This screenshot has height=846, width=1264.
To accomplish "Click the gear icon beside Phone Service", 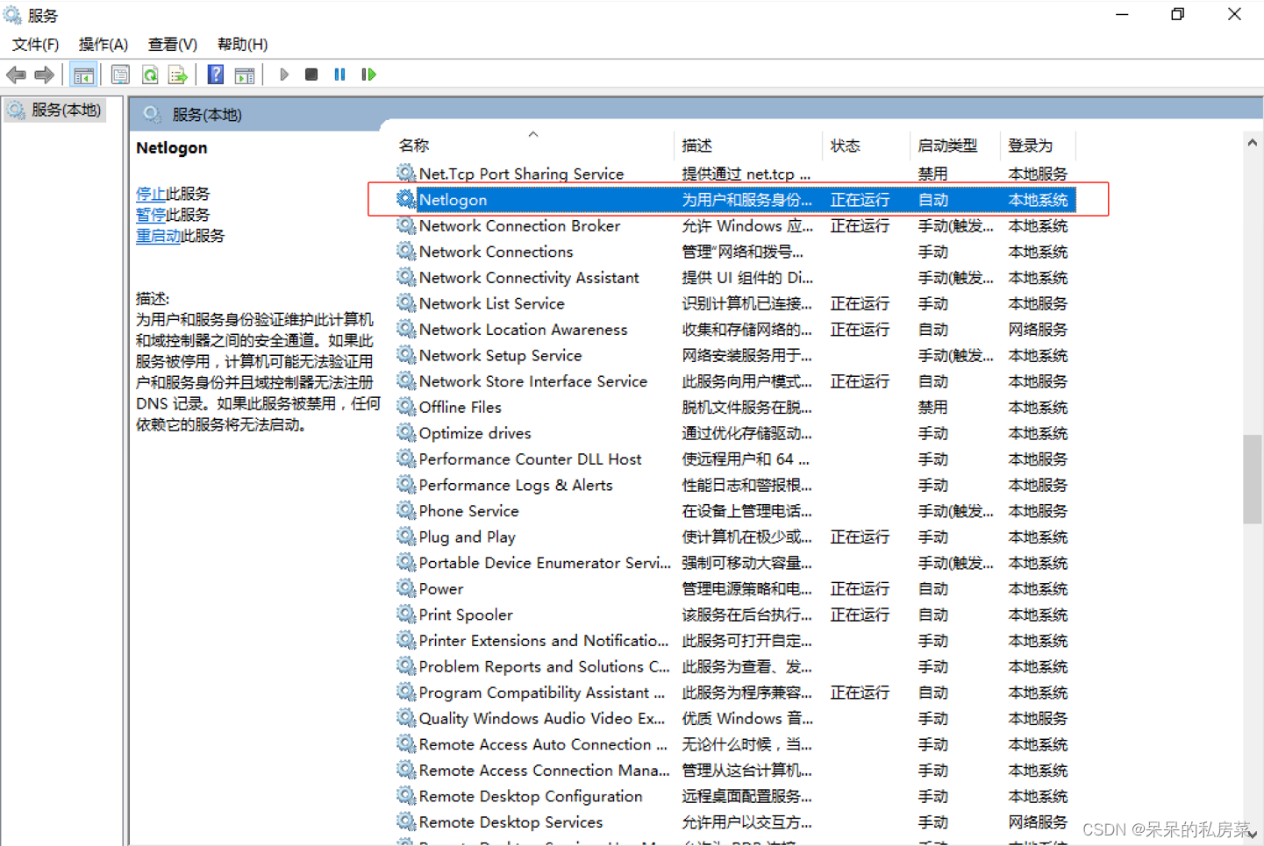I will 405,510.
